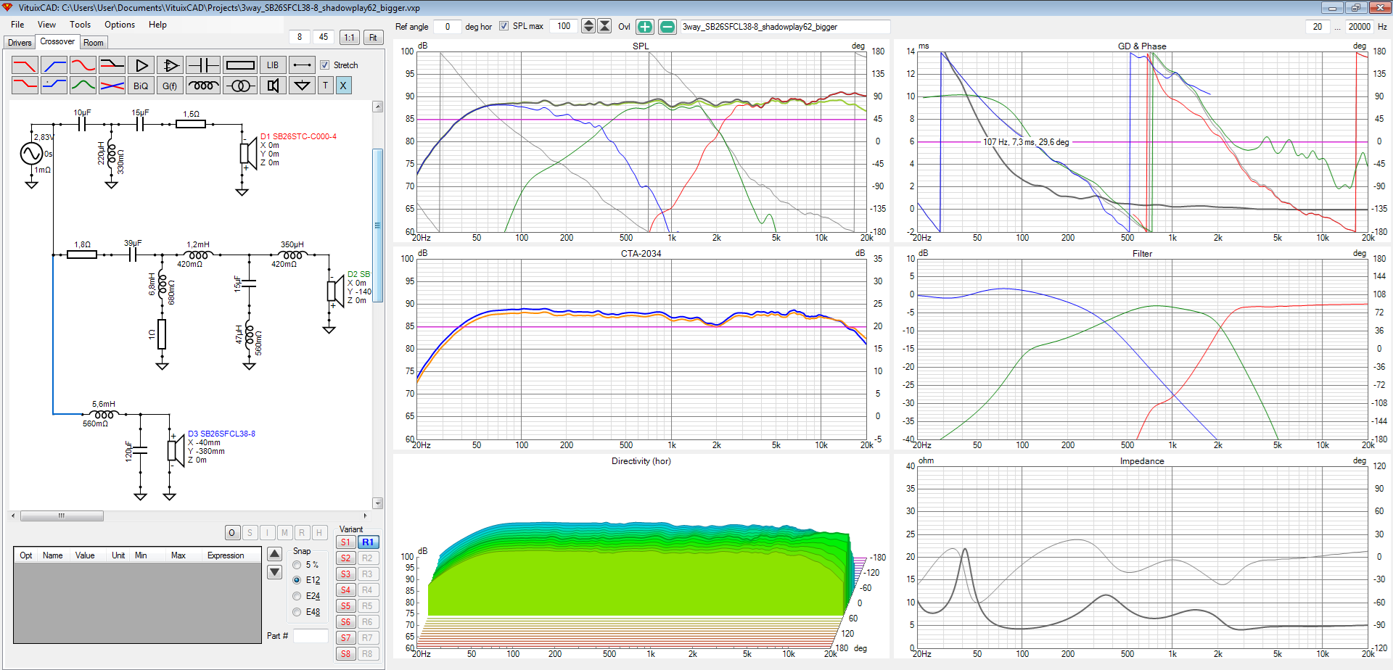Insert the red all-pass S-curve block

click(83, 65)
